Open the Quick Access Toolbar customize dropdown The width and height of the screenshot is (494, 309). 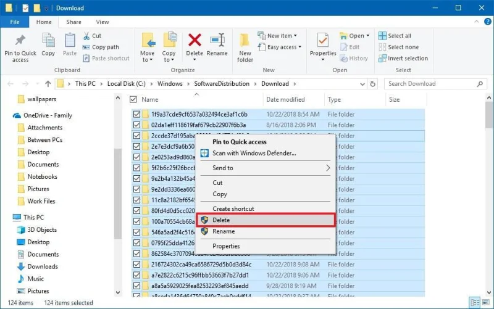[x=46, y=9]
